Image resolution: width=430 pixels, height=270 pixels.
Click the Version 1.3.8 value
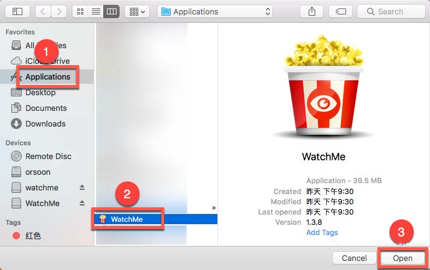[314, 222]
